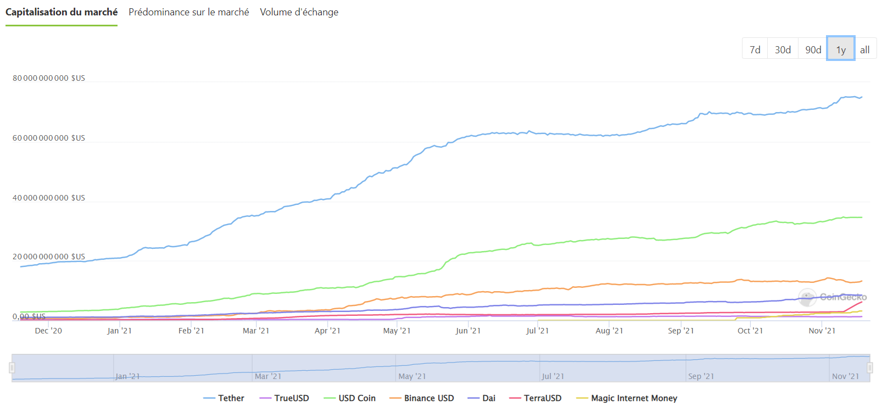Click the left navigator range handle
Image resolution: width=882 pixels, height=412 pixels.
click(12, 368)
